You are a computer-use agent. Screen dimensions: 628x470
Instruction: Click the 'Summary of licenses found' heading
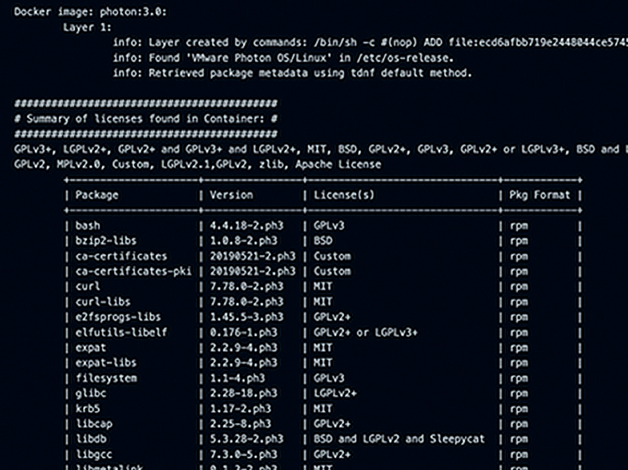coord(145,119)
